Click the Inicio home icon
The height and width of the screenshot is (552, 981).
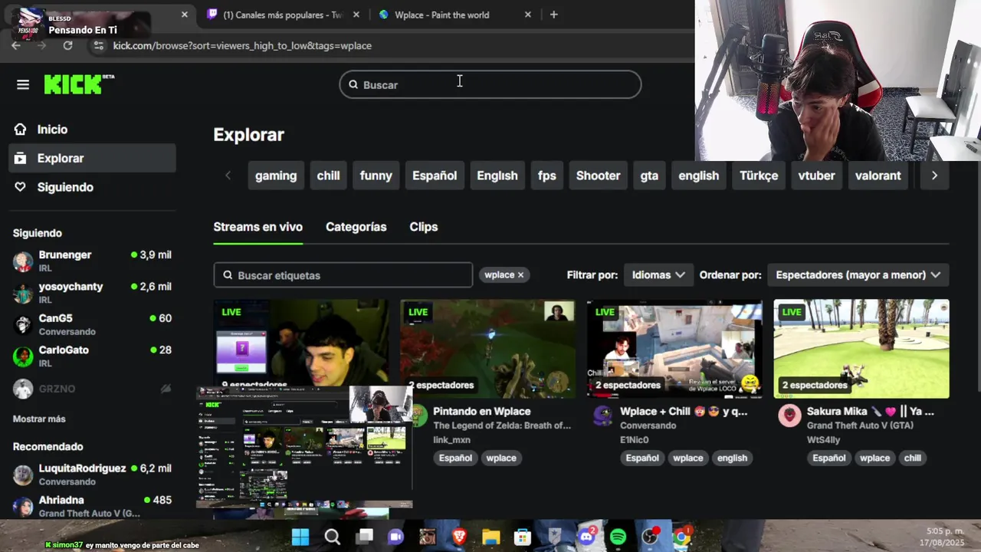coord(21,130)
